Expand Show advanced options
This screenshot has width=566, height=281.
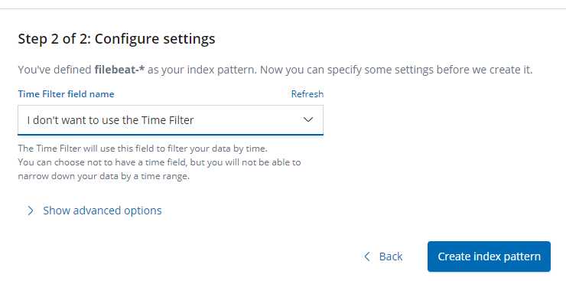tap(102, 211)
